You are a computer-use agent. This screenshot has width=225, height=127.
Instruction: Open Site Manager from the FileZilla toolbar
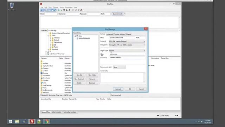tap(41, 10)
